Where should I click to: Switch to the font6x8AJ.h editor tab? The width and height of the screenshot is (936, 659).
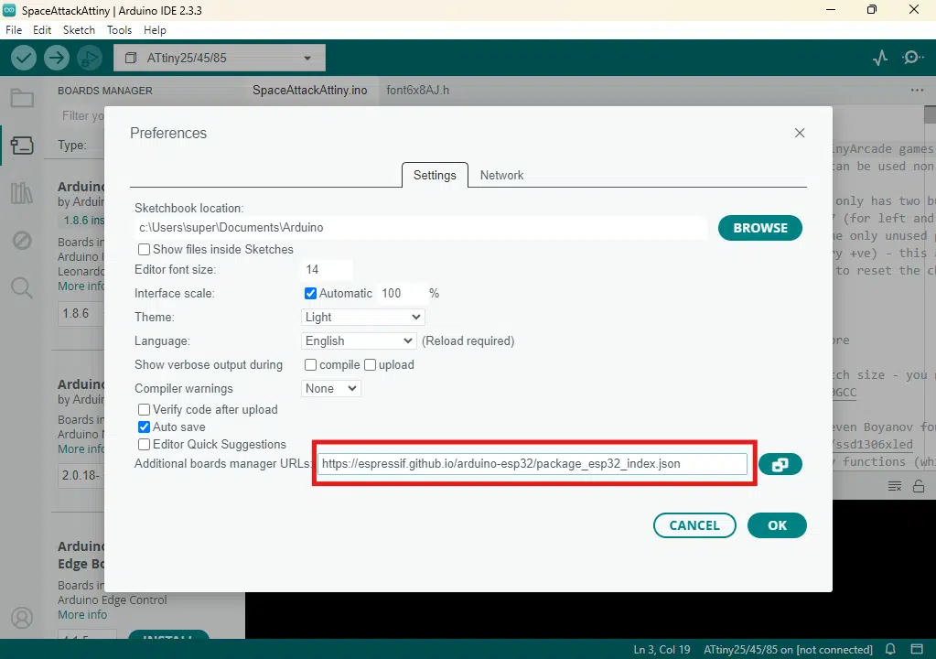tap(418, 90)
